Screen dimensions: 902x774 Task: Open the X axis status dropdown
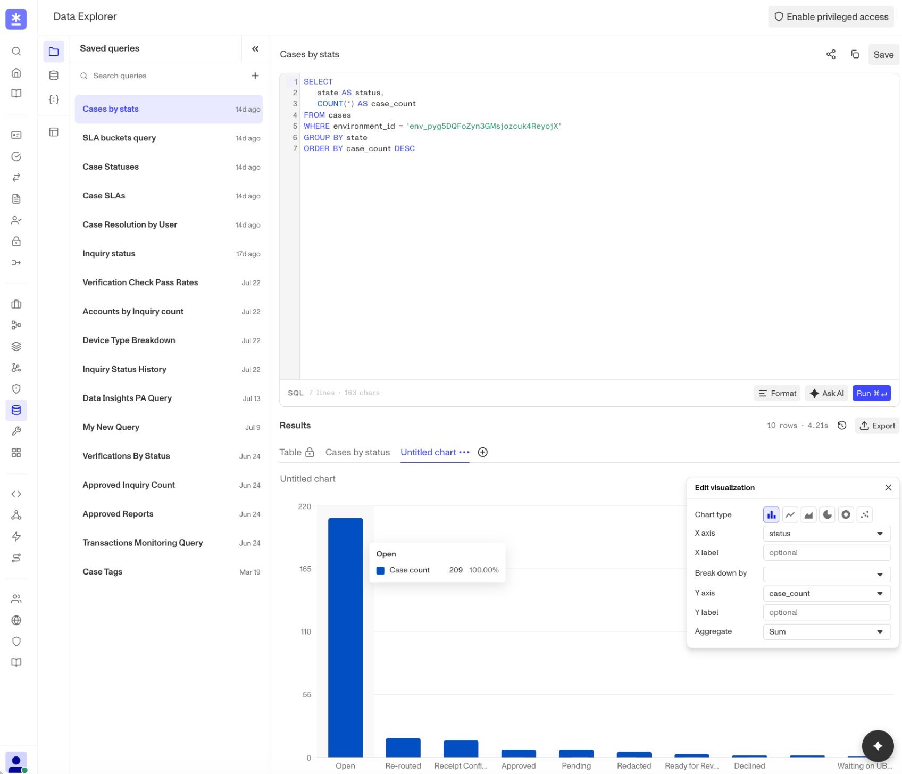[826, 534]
